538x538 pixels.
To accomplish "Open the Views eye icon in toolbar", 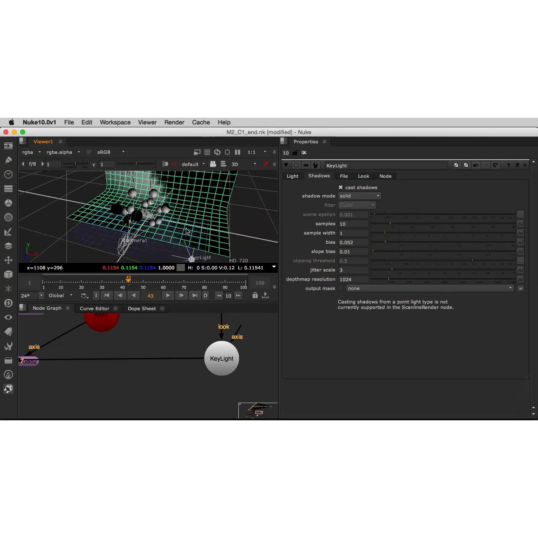I will 8,317.
